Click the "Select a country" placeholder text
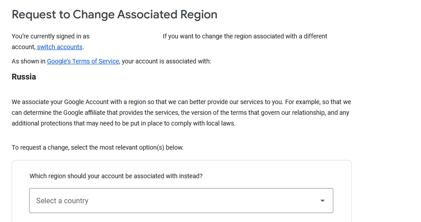 tap(62, 201)
